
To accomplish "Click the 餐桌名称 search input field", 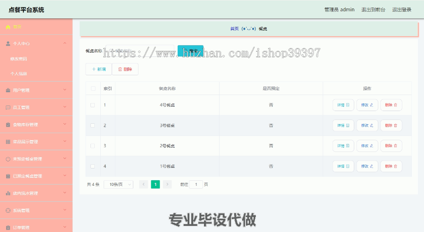I will [140, 51].
